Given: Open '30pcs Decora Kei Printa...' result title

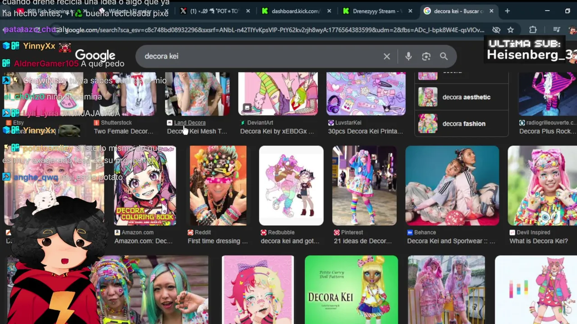Looking at the screenshot, I should tap(366, 131).
